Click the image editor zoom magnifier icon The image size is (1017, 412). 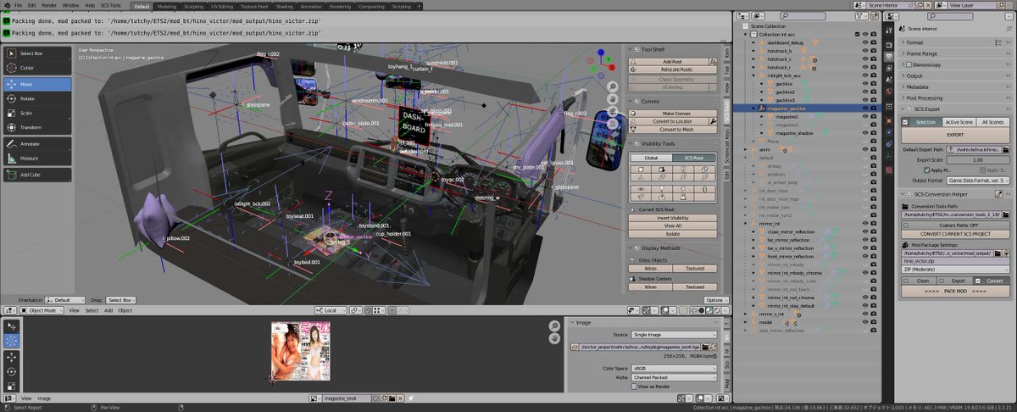[555, 325]
